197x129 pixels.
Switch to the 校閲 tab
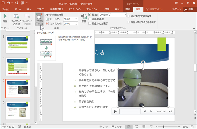point(107,9)
